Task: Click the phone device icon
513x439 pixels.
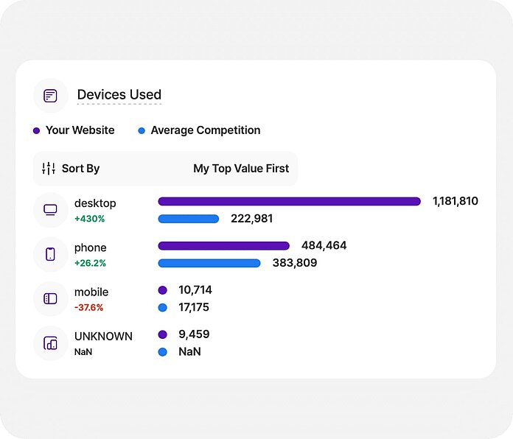Action: [x=50, y=254]
